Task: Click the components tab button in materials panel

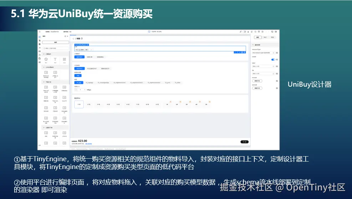Action: [55, 42]
